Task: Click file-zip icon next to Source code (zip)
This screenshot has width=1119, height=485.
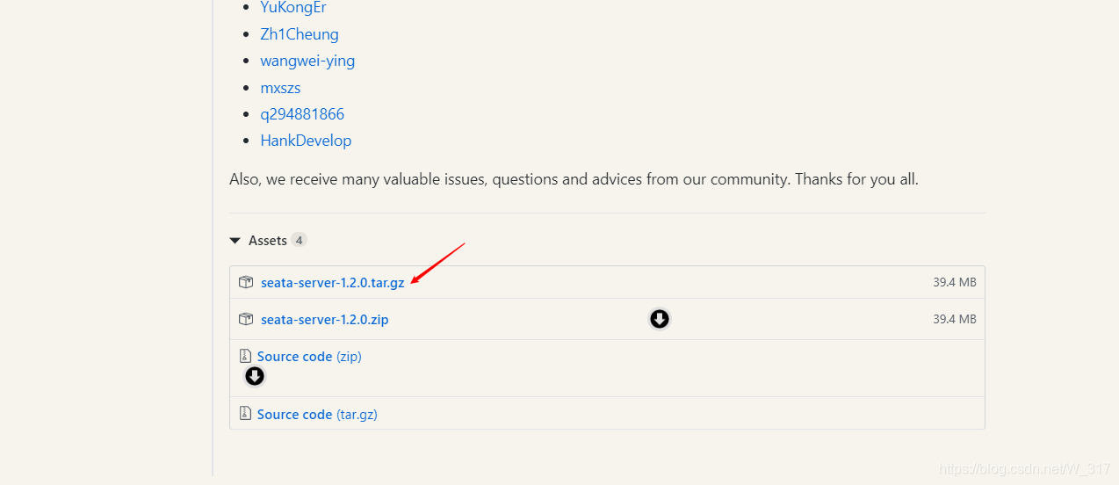Action: (x=246, y=357)
